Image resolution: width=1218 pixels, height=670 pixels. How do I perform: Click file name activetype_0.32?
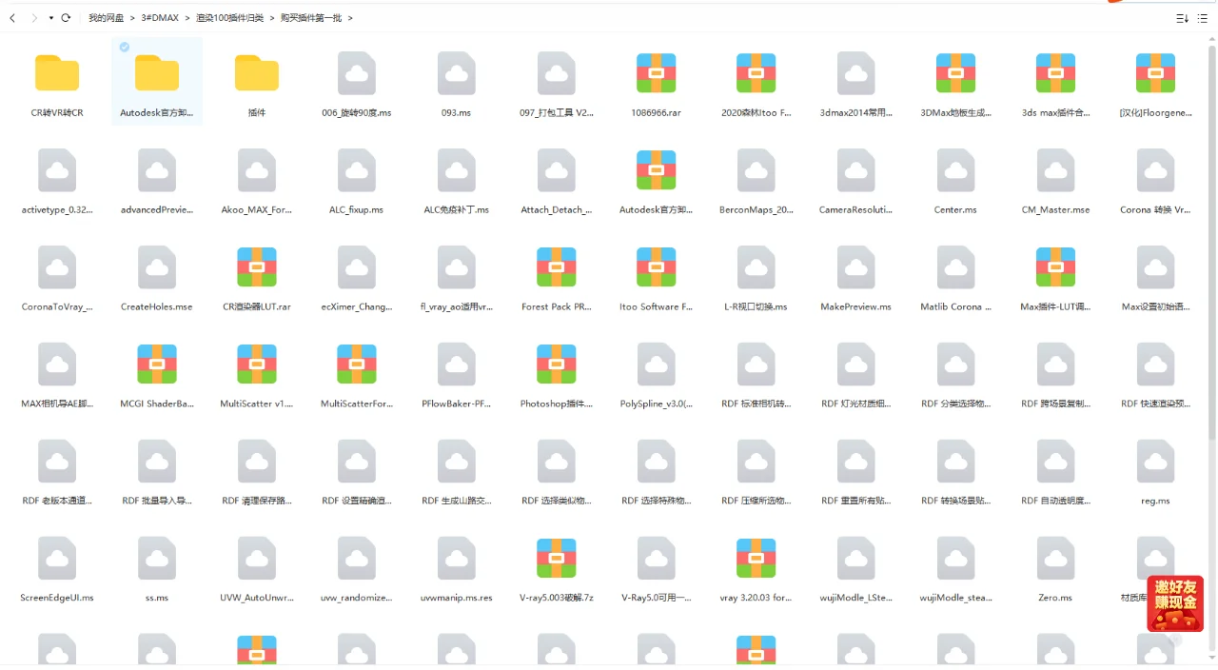[57, 209]
